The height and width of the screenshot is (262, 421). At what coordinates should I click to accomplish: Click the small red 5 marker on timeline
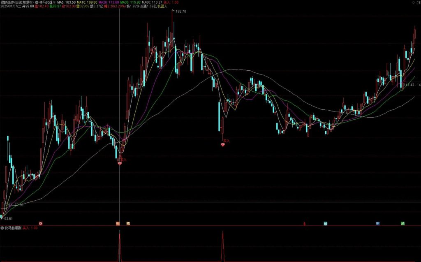[305, 224]
